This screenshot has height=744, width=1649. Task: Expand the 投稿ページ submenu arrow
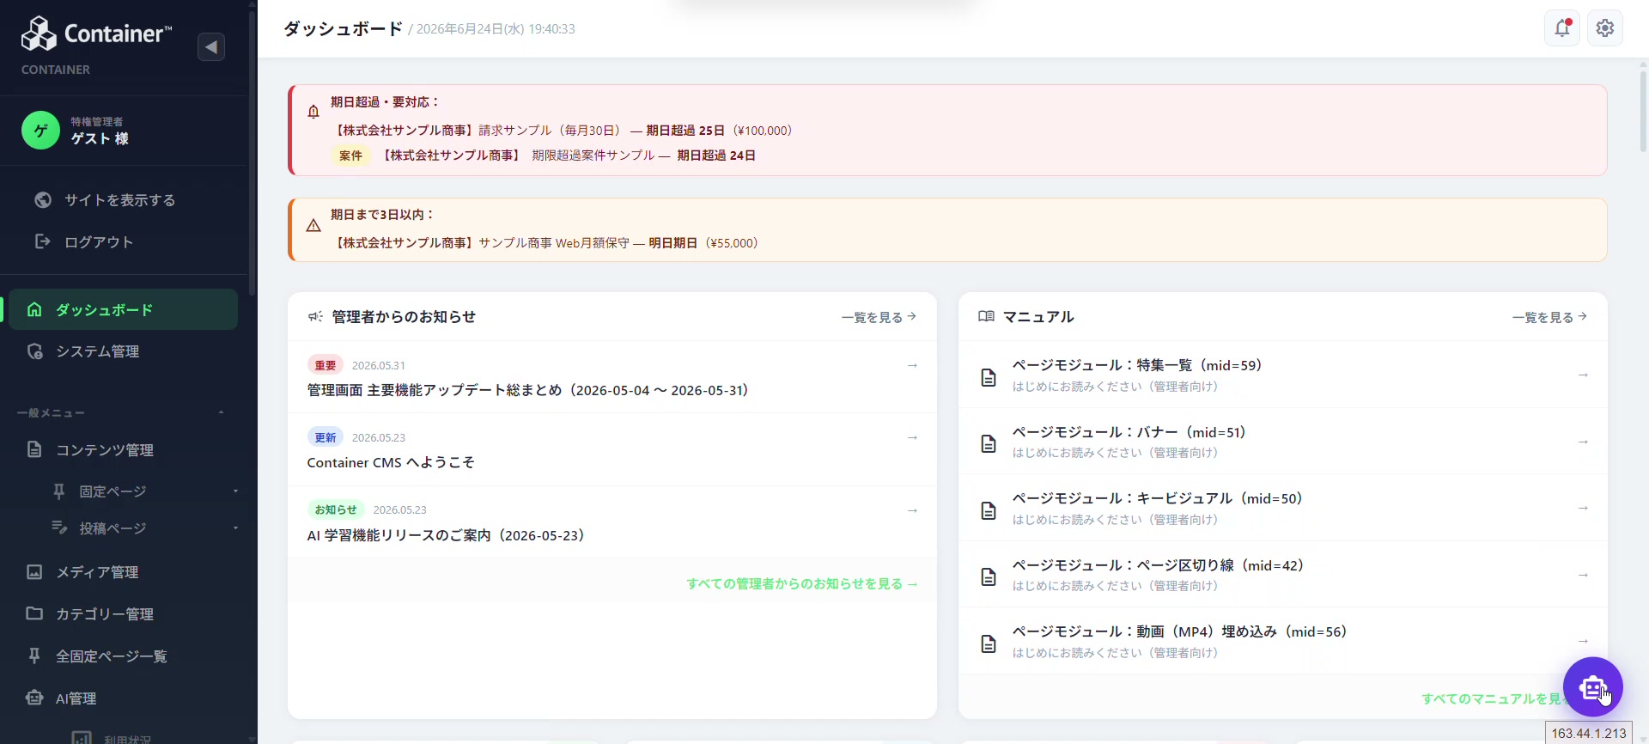coord(235,528)
